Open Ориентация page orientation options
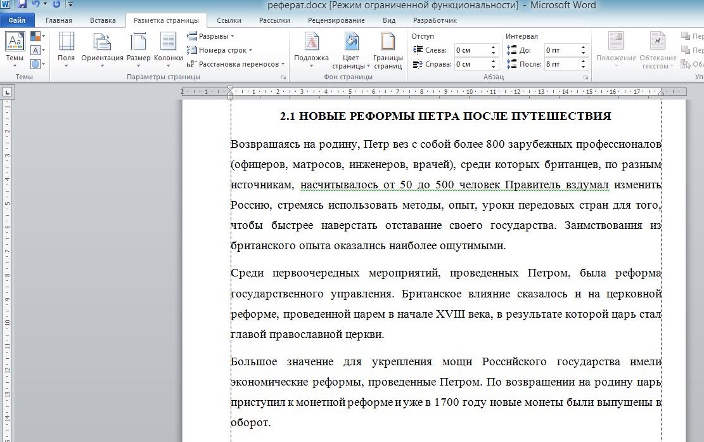This screenshot has height=442, width=704. pos(102,49)
